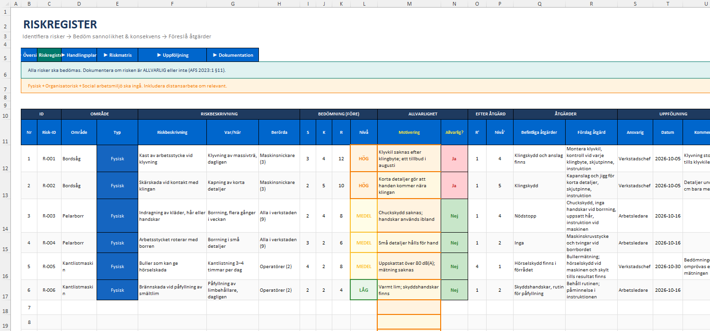Image resolution: width=710 pixels, height=331 pixels.
Task: Click the 'Identifiera risker' subtitle line
Action: click(117, 36)
